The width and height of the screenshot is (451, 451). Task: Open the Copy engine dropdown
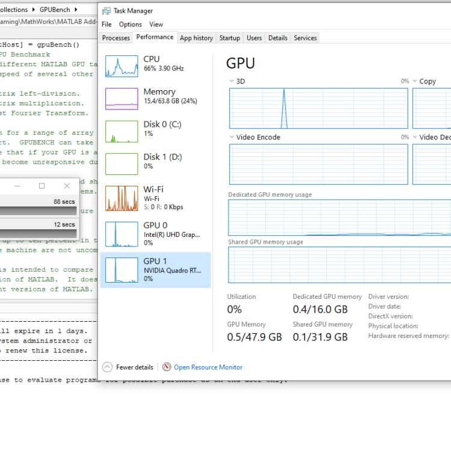coord(416,81)
